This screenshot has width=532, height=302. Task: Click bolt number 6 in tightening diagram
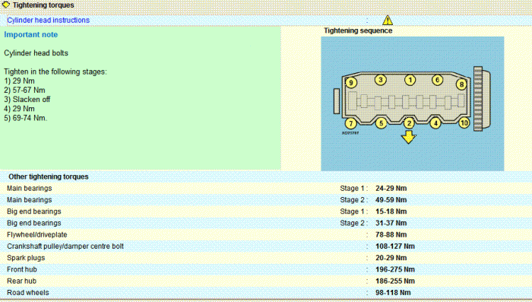(x=437, y=80)
